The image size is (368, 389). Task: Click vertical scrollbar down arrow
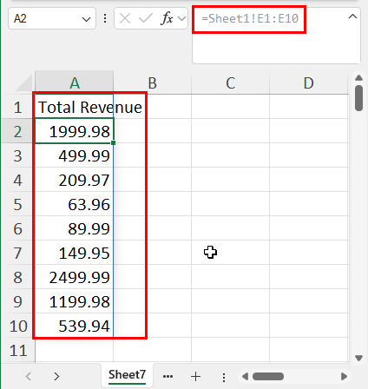[x=358, y=359]
